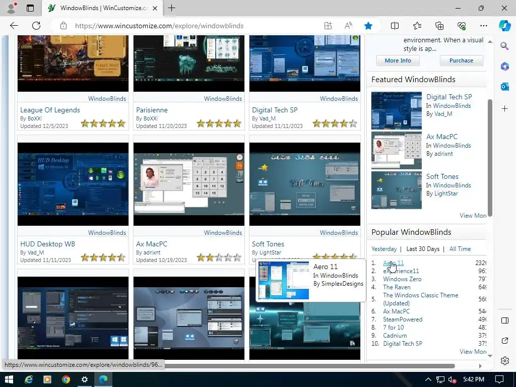Open Split screen icon

[x=395, y=26]
